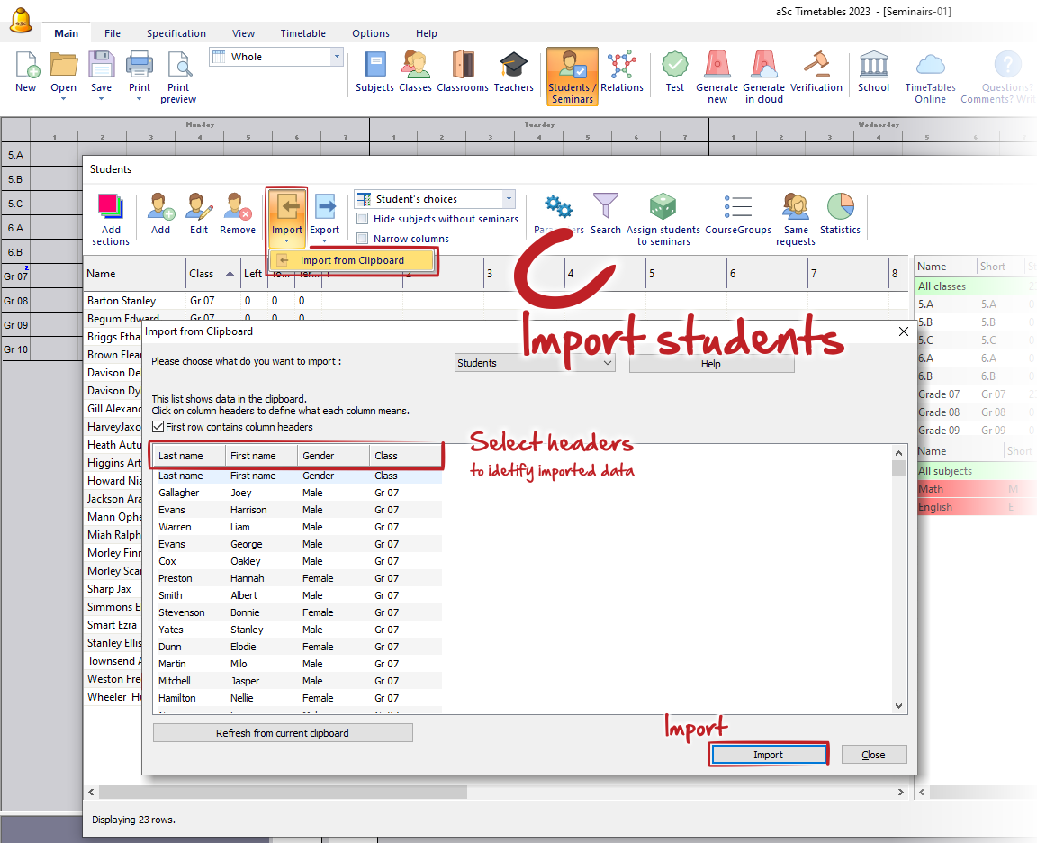
Task: Open Verification tool
Action: (x=816, y=71)
